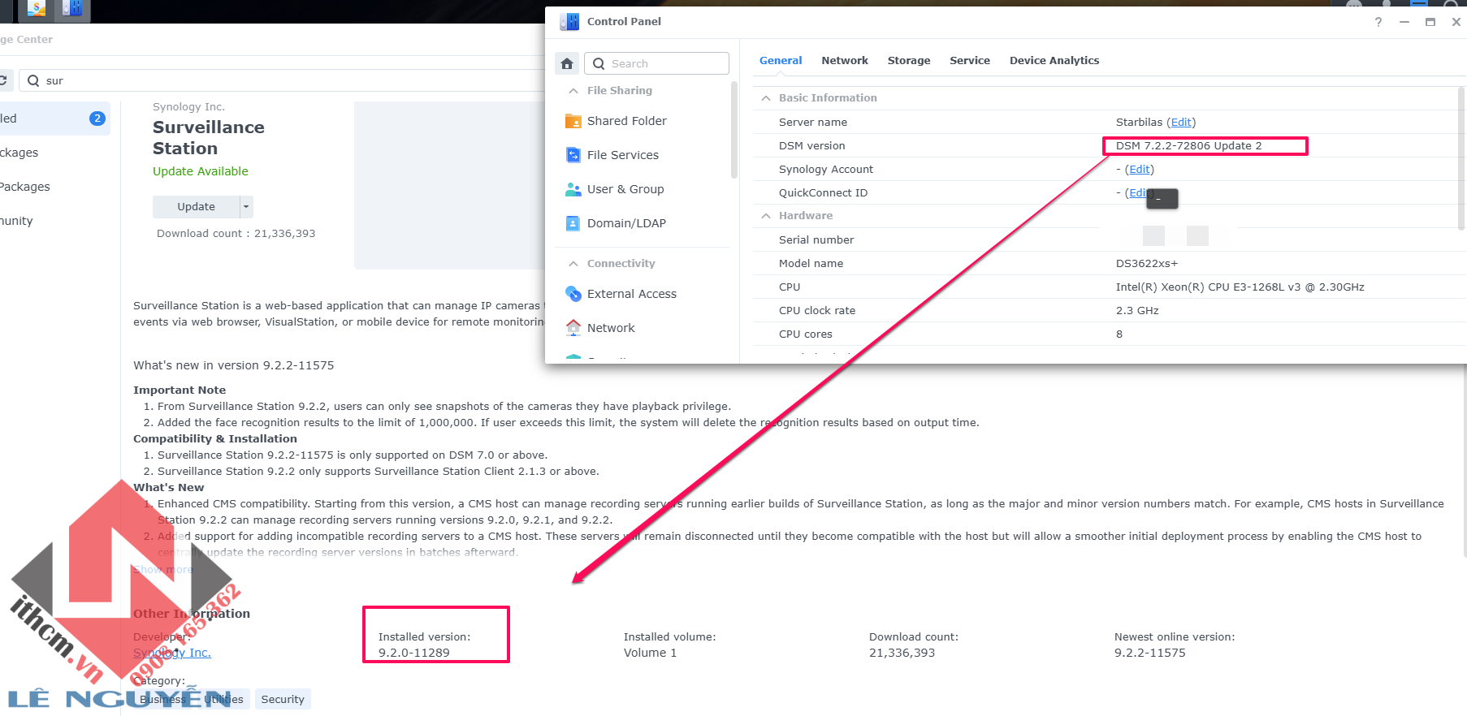Open the taskbar Control Panel icon
The width and height of the screenshot is (1467, 716).
(x=72, y=9)
